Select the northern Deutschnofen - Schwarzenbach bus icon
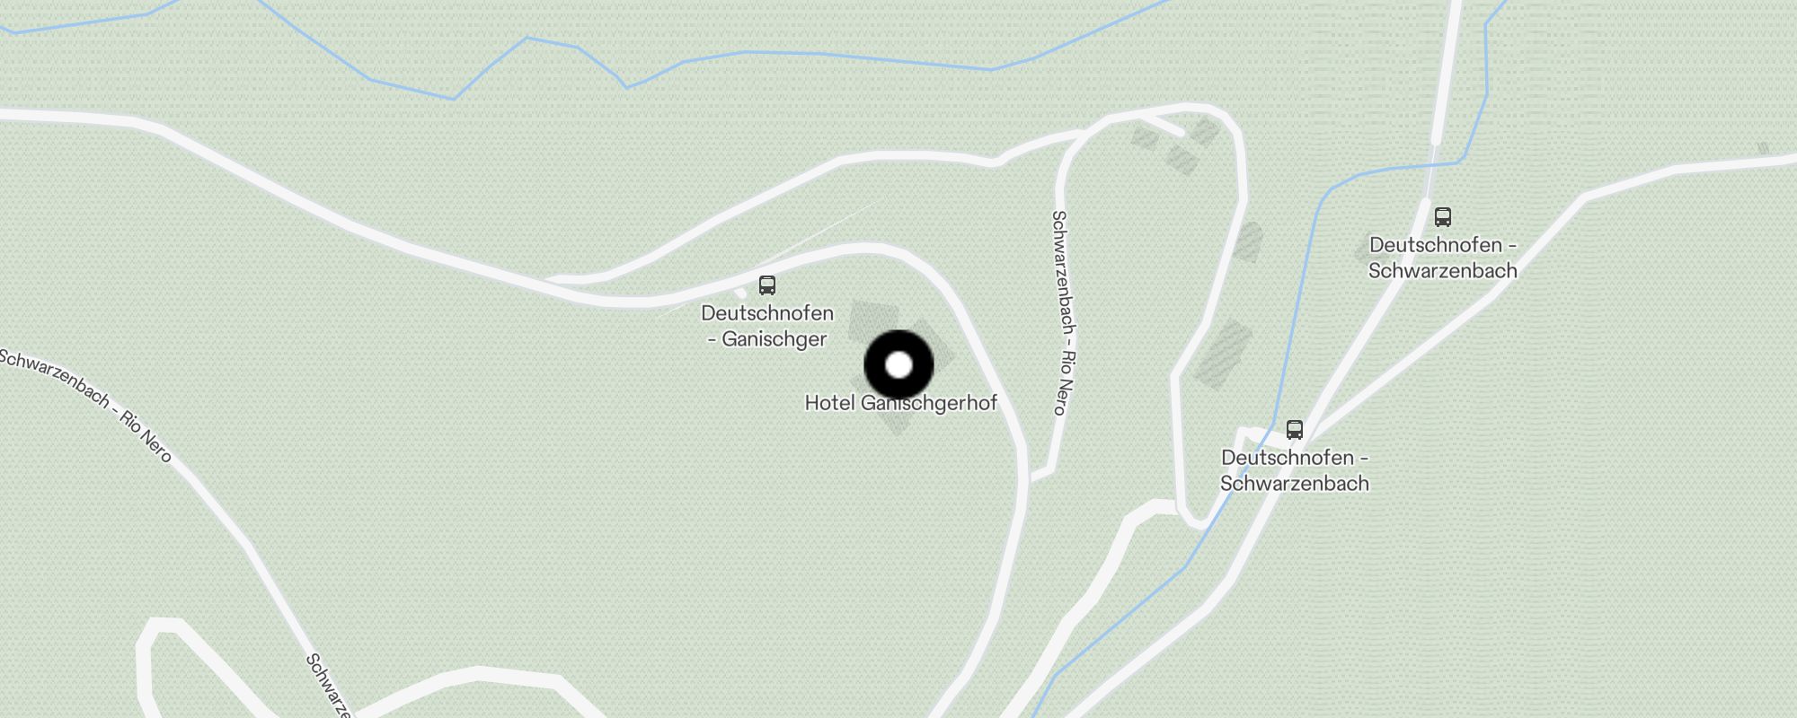1797x718 pixels. 1443,216
